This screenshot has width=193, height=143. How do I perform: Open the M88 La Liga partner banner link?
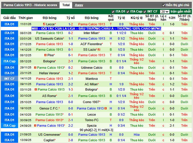96,29
